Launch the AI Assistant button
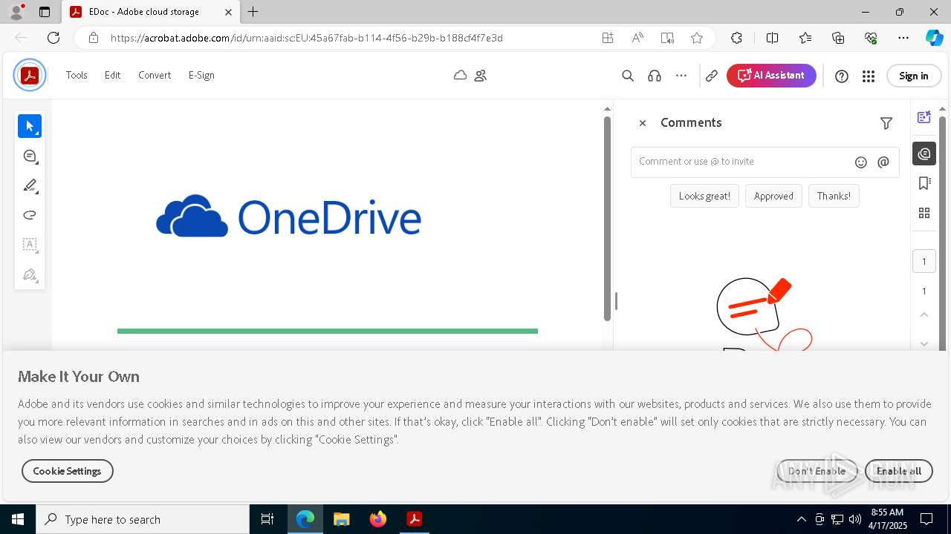The width and height of the screenshot is (951, 534). point(771,76)
